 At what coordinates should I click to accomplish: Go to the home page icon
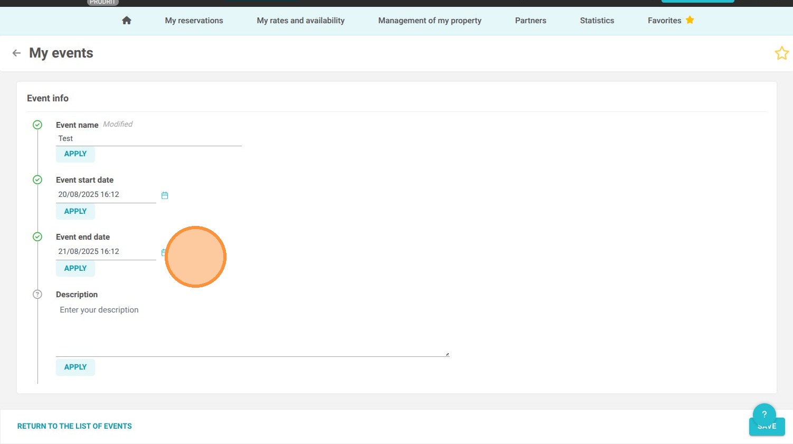126,21
